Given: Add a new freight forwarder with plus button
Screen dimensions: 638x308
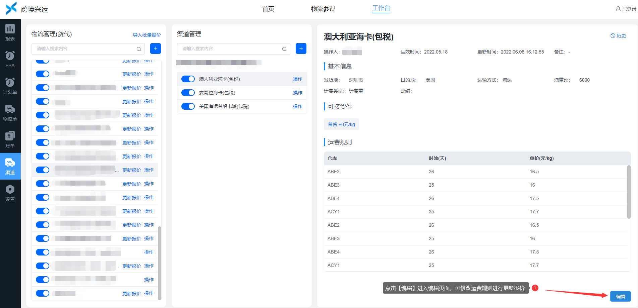Looking at the screenshot, I should [156, 48].
